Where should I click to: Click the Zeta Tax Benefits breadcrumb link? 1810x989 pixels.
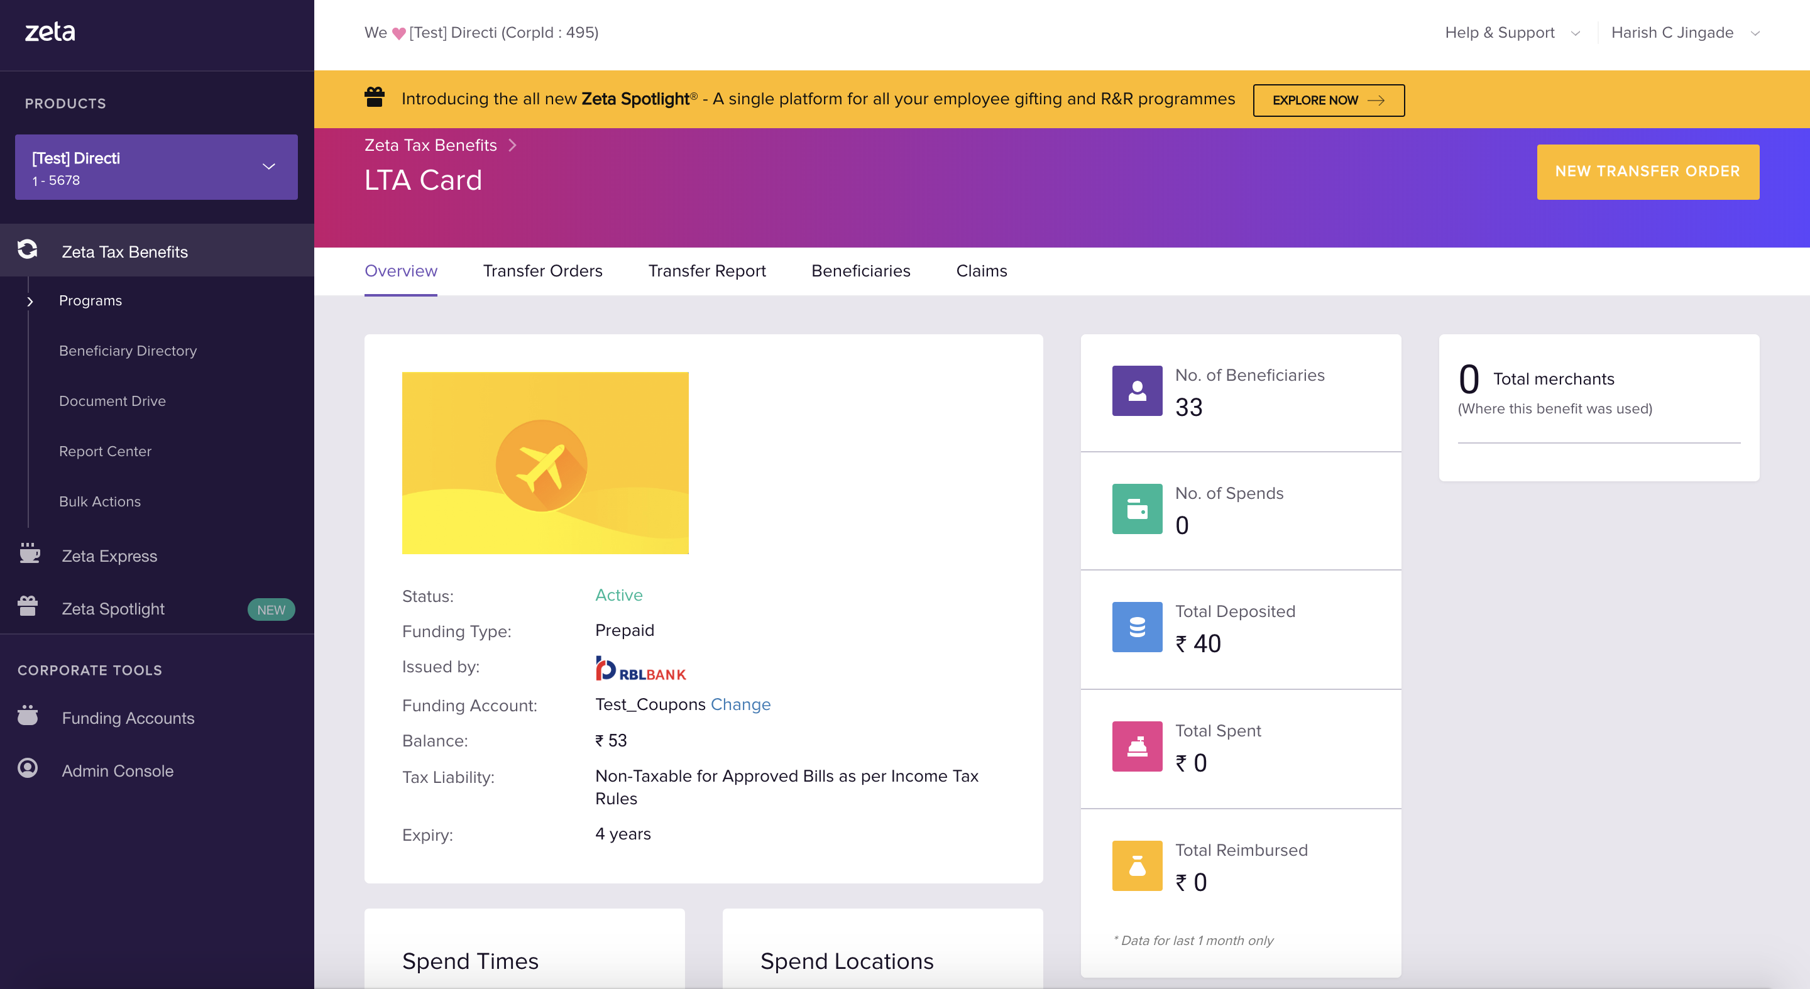pyautogui.click(x=430, y=145)
